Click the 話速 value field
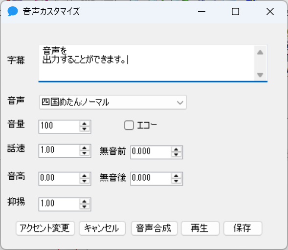This screenshot has width=288, height=250. [59, 150]
